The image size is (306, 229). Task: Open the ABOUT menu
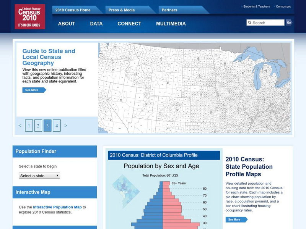[x=67, y=24]
